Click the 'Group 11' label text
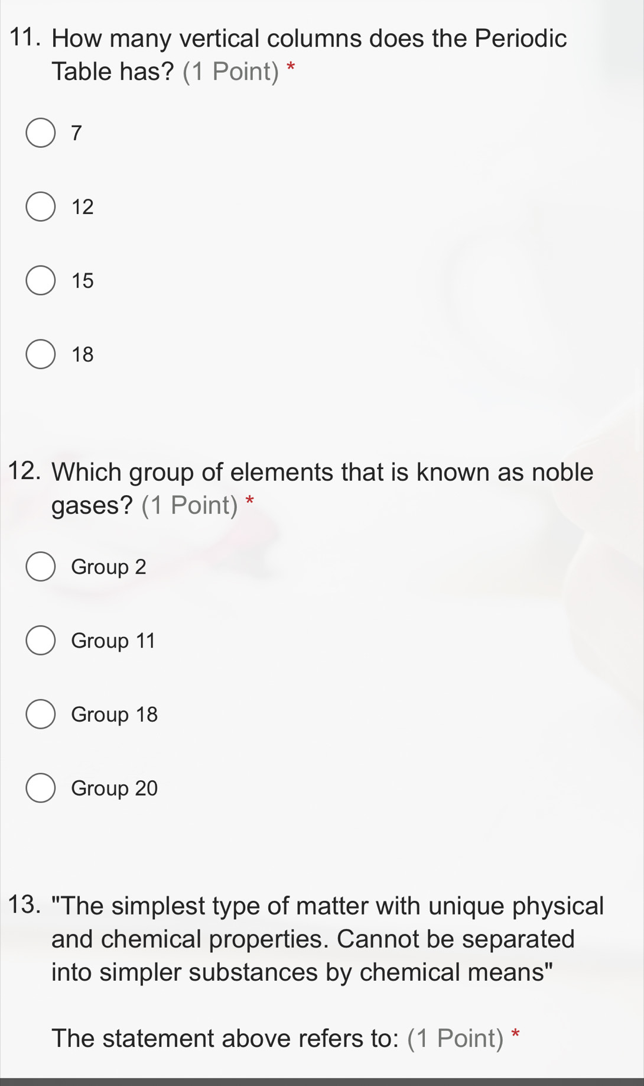Viewport: 644px width, 1086px height. click(113, 641)
